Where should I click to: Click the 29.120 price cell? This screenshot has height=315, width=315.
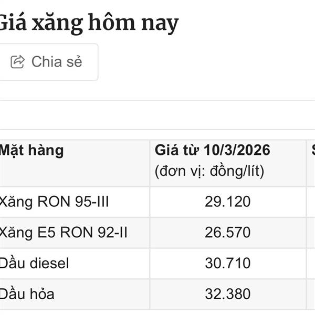(x=228, y=202)
